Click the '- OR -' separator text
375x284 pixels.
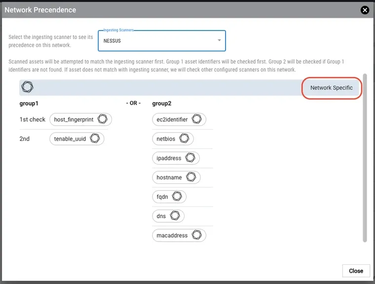click(x=133, y=103)
